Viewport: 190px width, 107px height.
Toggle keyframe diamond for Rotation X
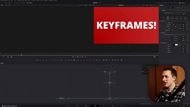click(x=187, y=37)
